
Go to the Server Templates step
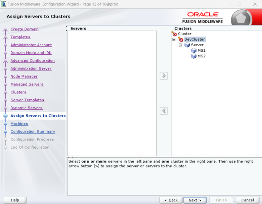28,100
